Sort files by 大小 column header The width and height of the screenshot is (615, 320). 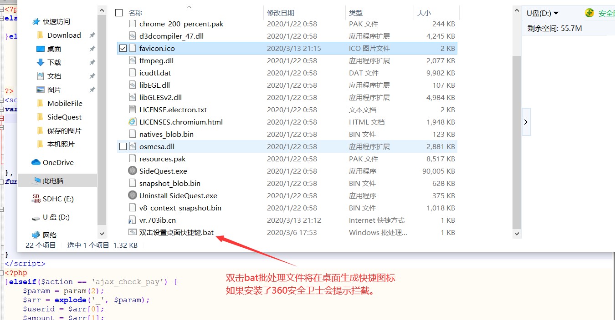point(424,13)
